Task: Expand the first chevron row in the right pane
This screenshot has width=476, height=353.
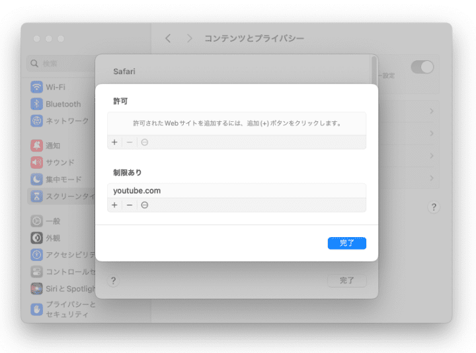Action: (432, 111)
